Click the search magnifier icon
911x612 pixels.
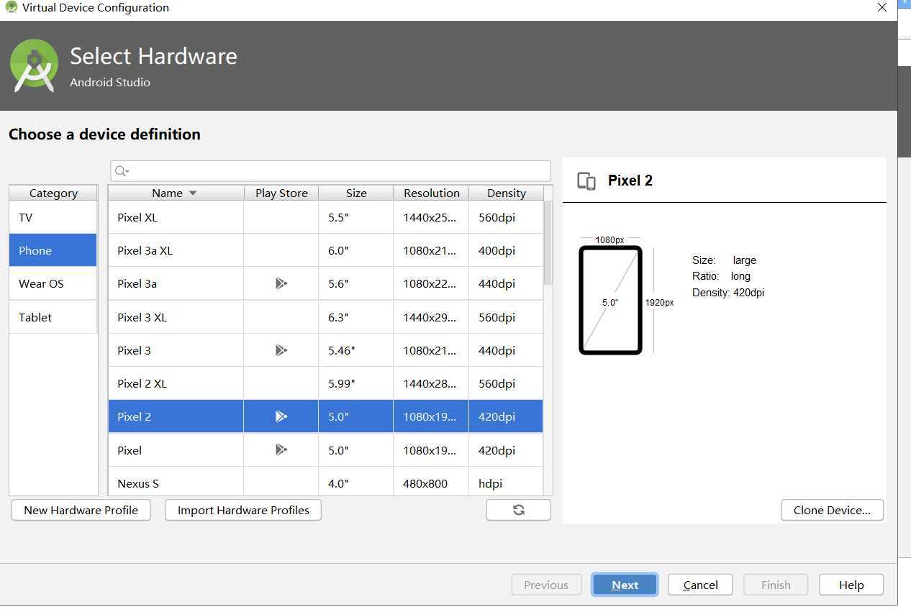[122, 170]
